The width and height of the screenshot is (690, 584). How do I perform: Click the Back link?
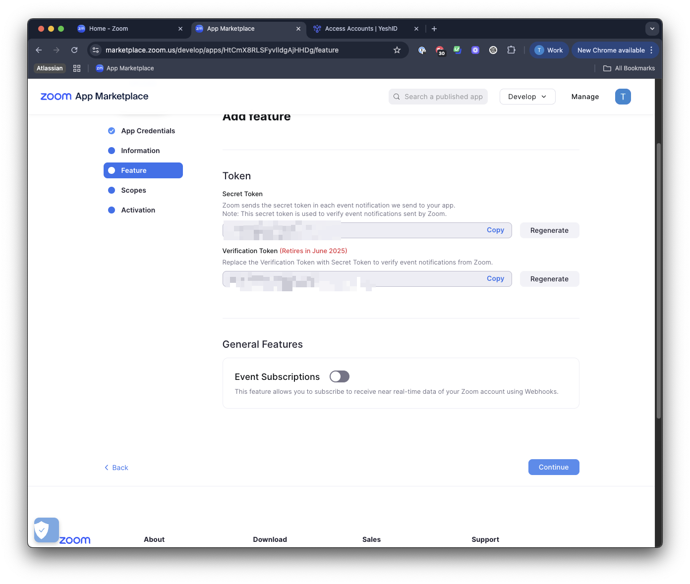pyautogui.click(x=116, y=468)
